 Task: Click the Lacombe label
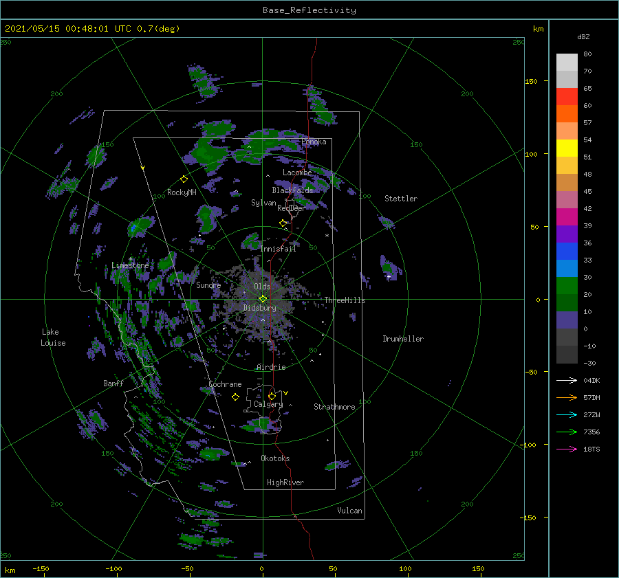[x=297, y=173]
